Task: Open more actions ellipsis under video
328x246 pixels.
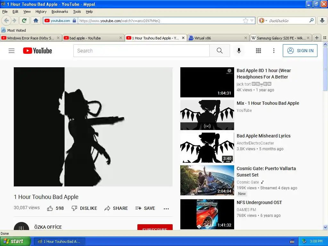Action: point(166,209)
